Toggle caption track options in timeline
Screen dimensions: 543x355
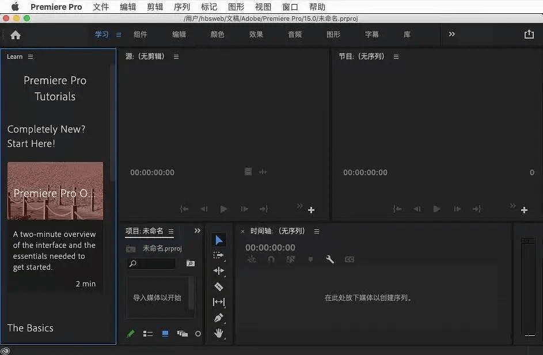[350, 259]
